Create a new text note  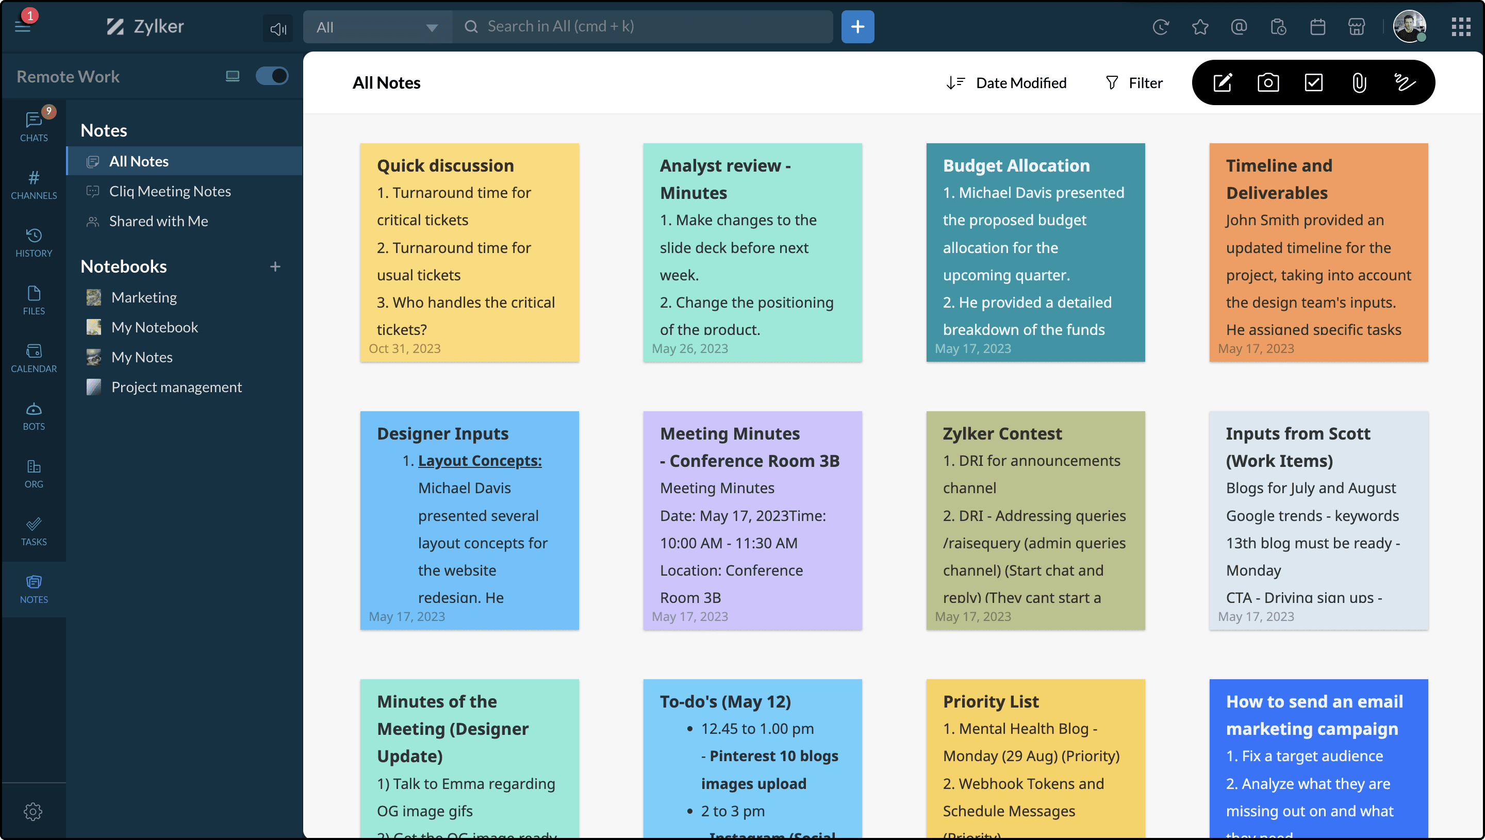tap(1223, 82)
